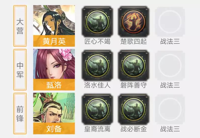Image resolution: width=200 pixels, height=138 pixels.
Task: Open the 楚歌四起 fire skill icon
Action: pyautogui.click(x=134, y=22)
